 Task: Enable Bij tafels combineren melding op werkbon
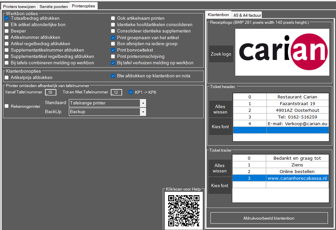7,63
